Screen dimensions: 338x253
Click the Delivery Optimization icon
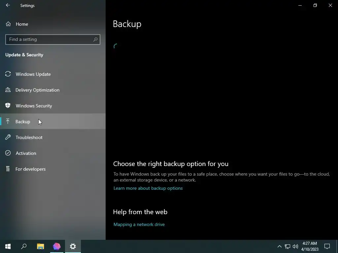click(8, 90)
